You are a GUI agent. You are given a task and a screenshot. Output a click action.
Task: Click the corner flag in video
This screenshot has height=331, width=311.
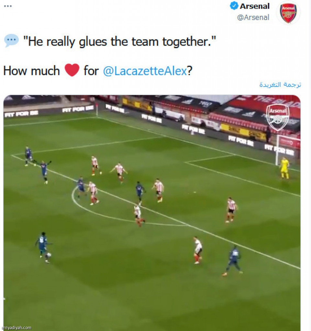tap(97, 109)
